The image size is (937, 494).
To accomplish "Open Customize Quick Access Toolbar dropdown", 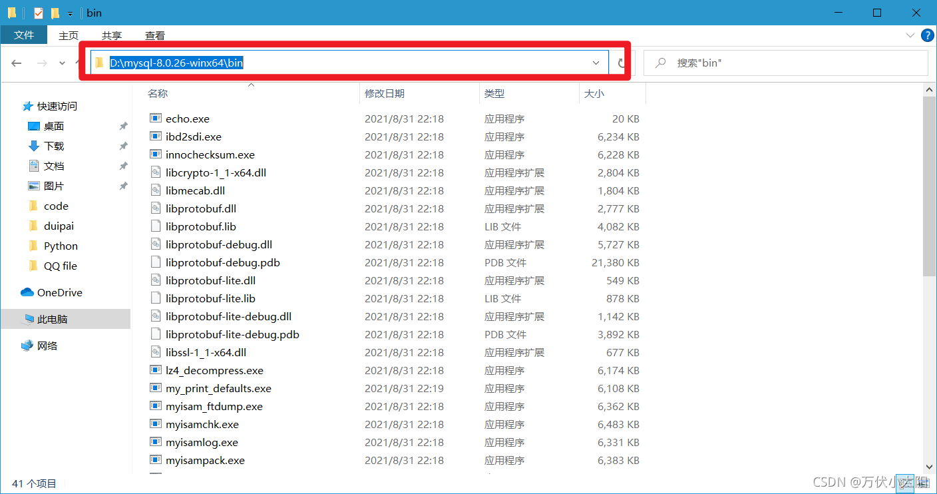I will (70, 13).
